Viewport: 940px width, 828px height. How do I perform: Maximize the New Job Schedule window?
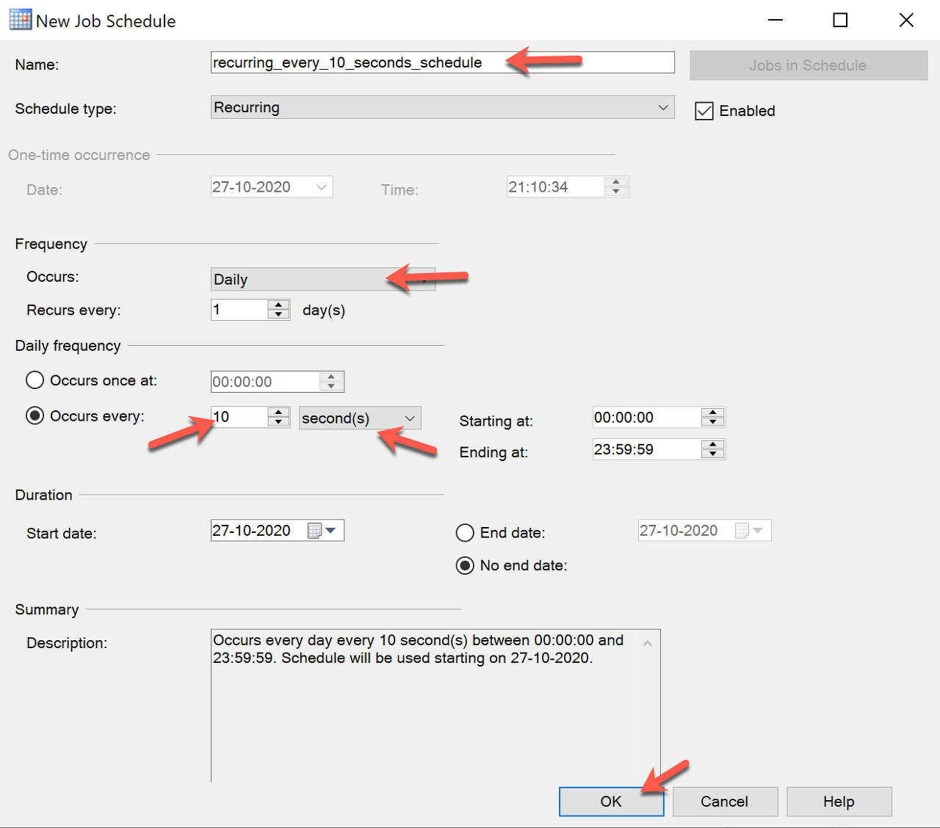(x=840, y=21)
